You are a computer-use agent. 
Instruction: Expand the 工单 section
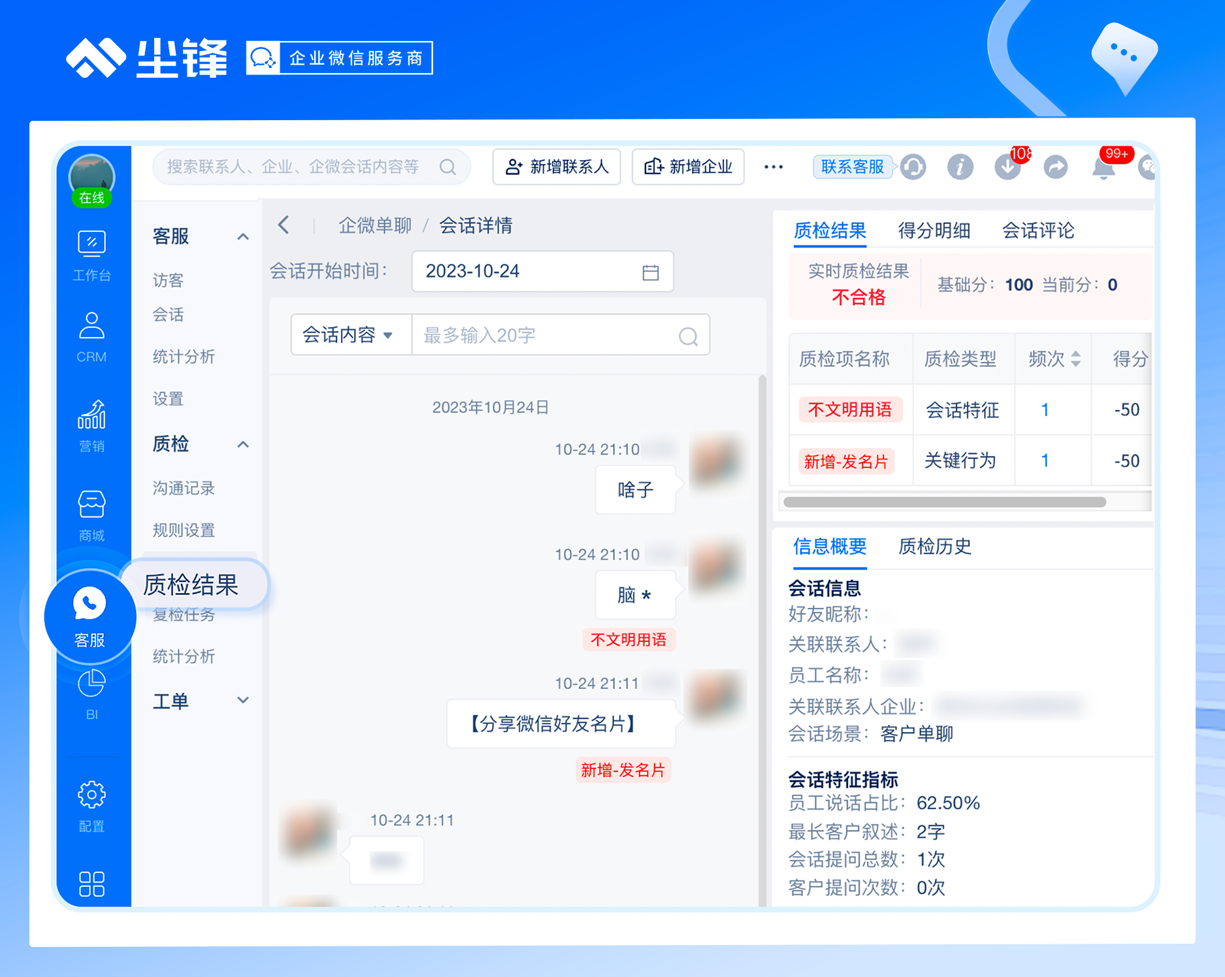(244, 699)
